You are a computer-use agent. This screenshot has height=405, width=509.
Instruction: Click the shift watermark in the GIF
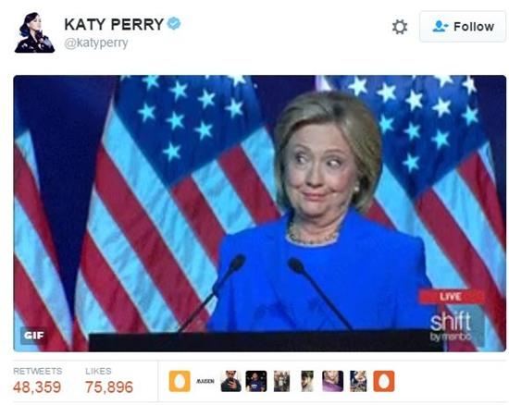pos(451,325)
